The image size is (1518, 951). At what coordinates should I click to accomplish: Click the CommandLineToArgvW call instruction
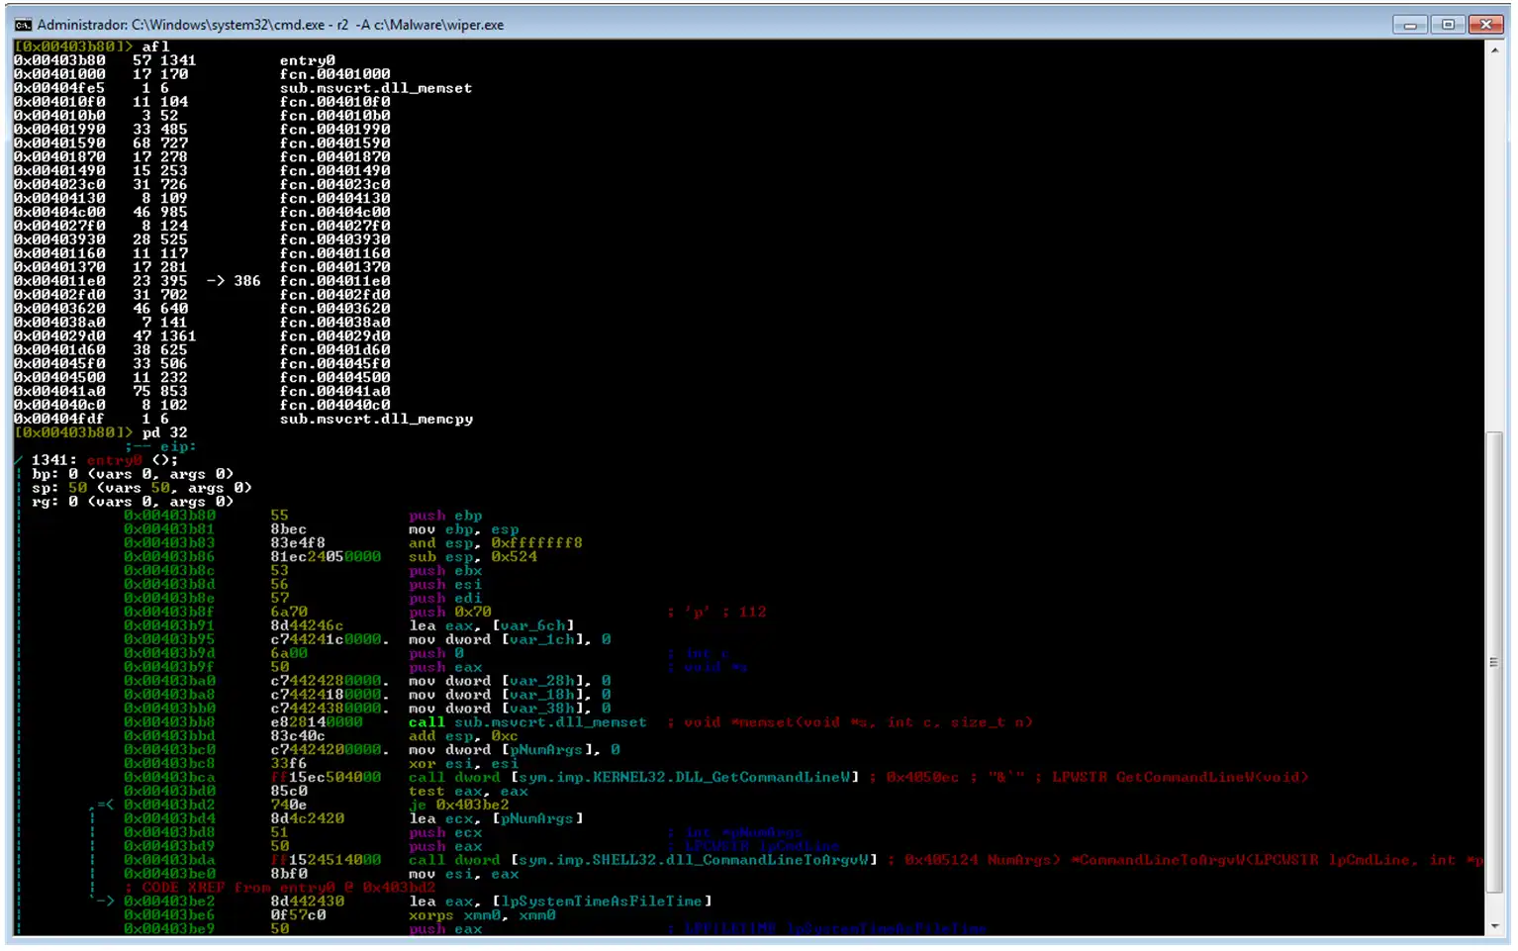643,860
